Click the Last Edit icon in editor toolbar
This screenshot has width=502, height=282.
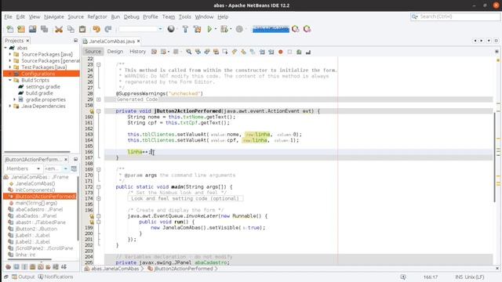(x=154, y=52)
